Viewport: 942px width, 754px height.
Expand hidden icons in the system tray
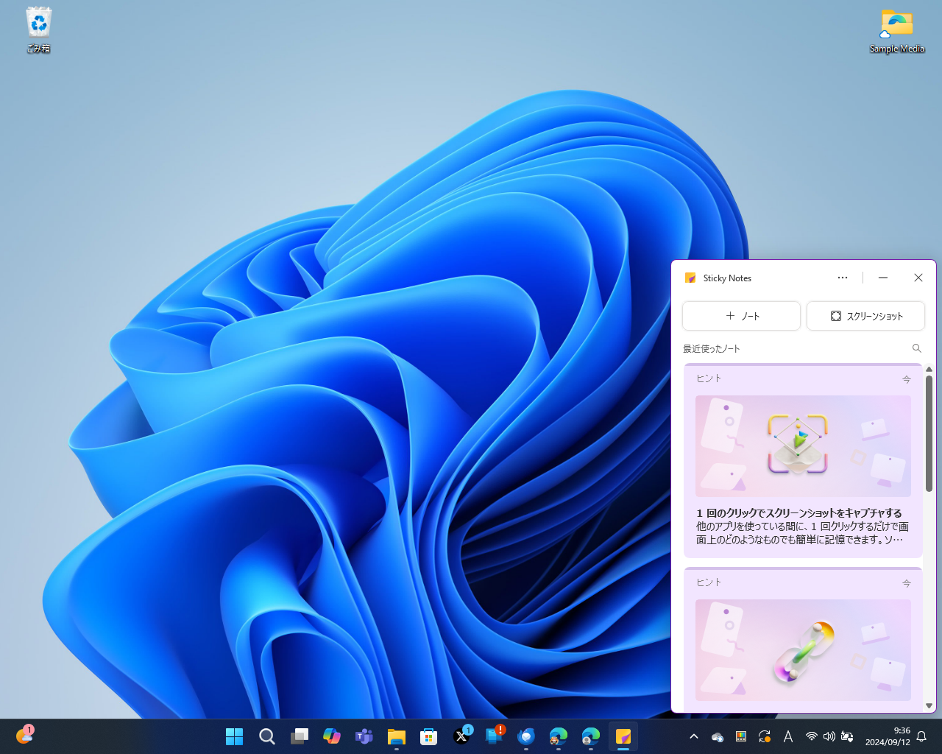(x=693, y=736)
